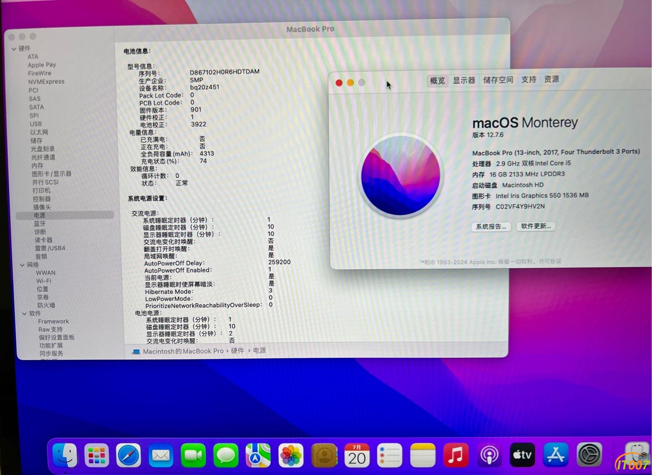This screenshot has height=475, width=652.
Task: Launch Safari from the dock
Action: pos(128,455)
